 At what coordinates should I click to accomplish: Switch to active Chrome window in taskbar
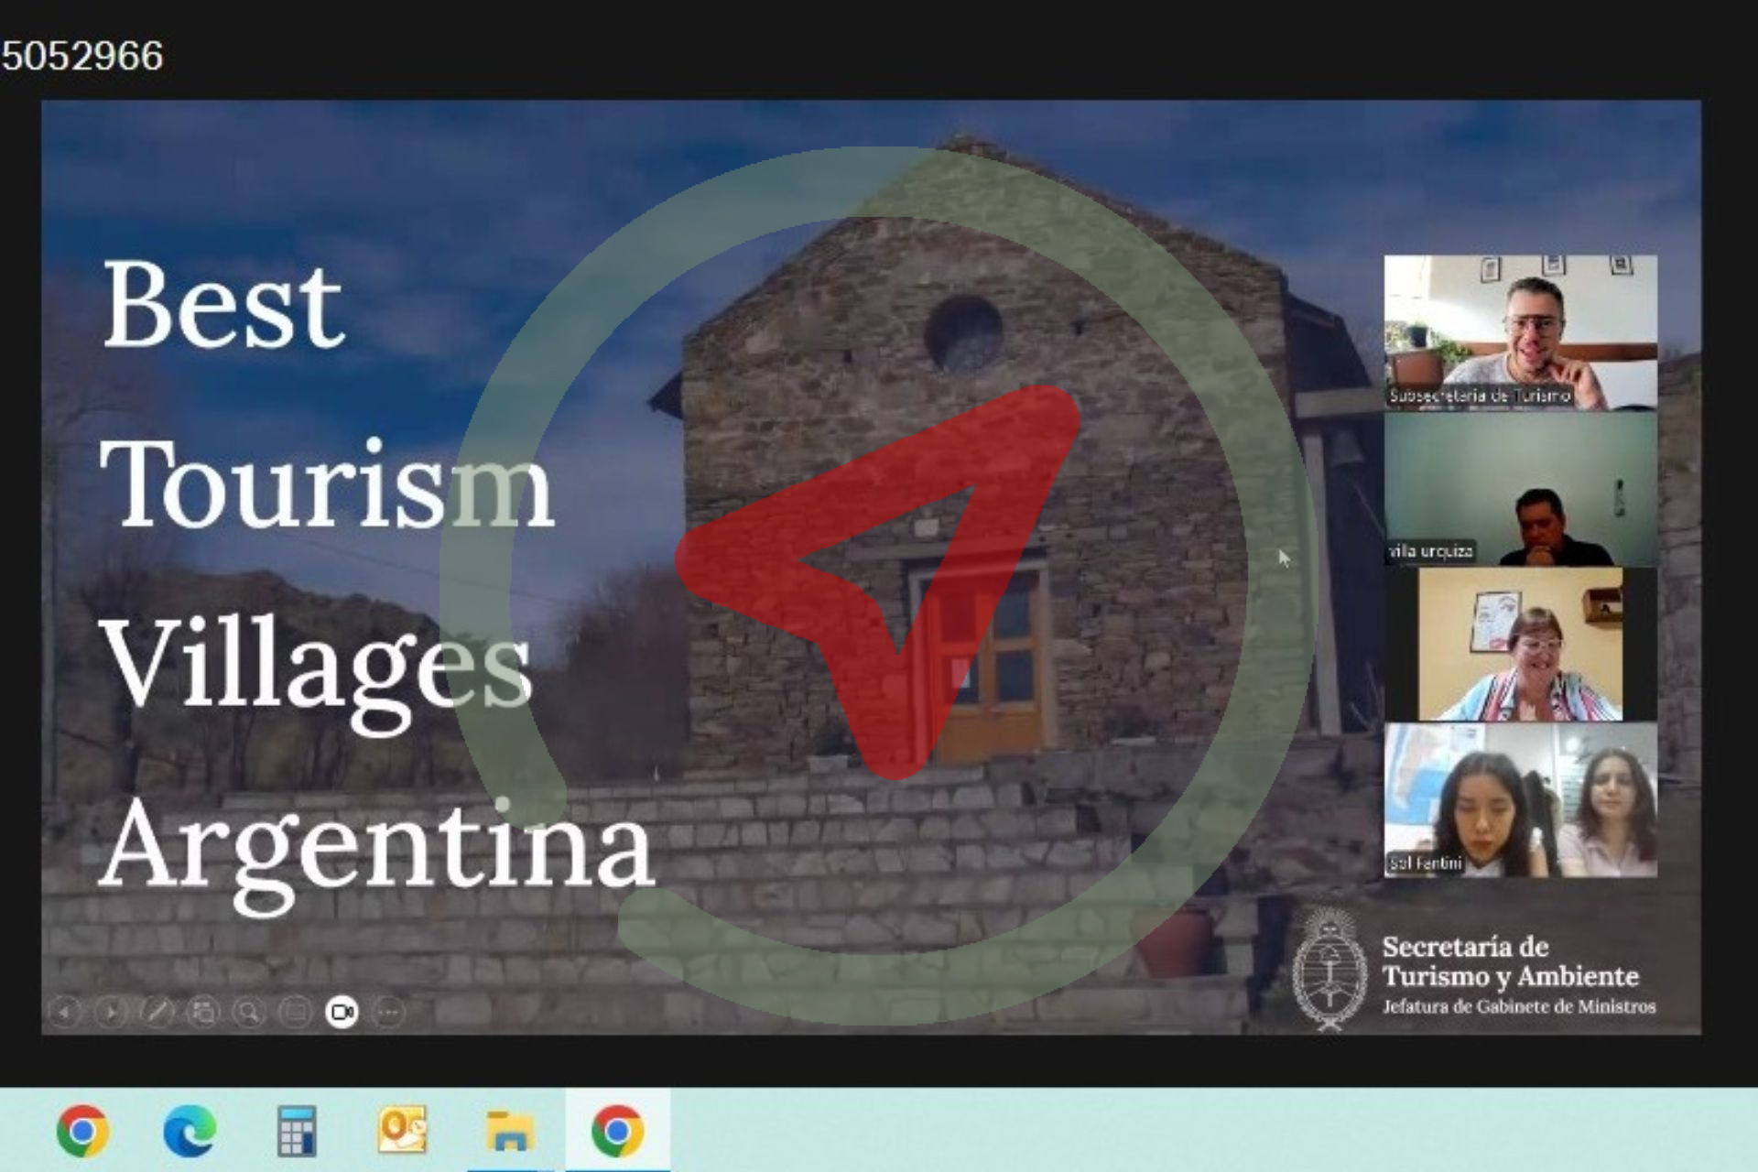click(x=617, y=1131)
